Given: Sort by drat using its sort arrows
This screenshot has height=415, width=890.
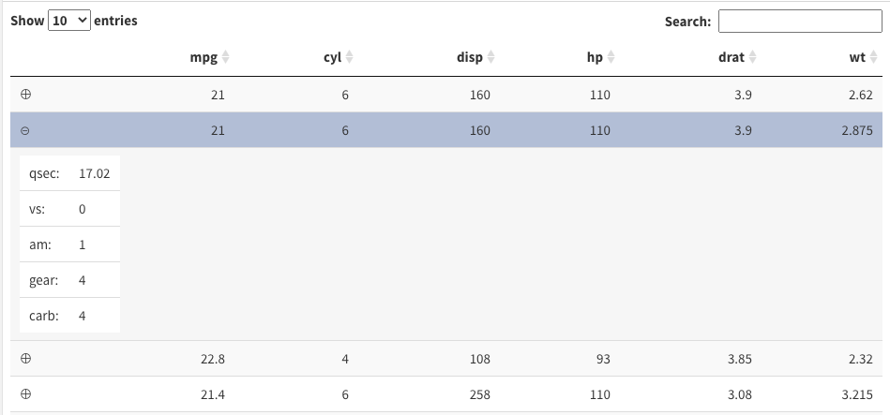Looking at the screenshot, I should (753, 57).
